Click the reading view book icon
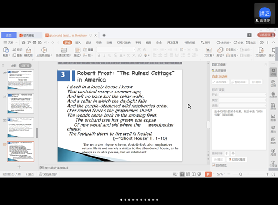Screen dimensions: 278x205 coord(193,174)
